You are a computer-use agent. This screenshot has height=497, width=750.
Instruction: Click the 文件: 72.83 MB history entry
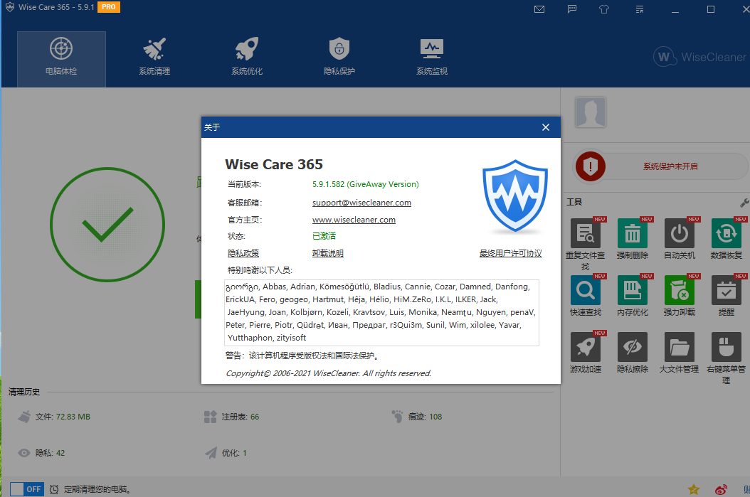pos(54,417)
